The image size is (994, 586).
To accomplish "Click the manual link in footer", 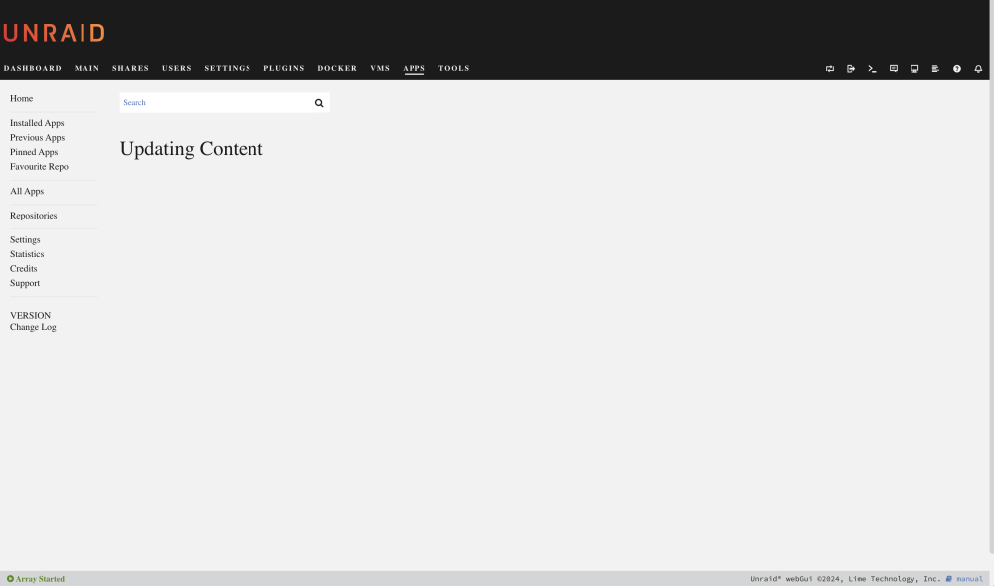I will [969, 578].
